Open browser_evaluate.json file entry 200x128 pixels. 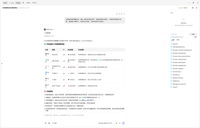[179, 53]
